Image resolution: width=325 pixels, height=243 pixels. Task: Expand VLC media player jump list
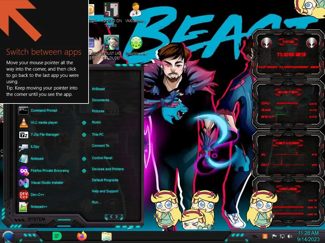point(84,123)
